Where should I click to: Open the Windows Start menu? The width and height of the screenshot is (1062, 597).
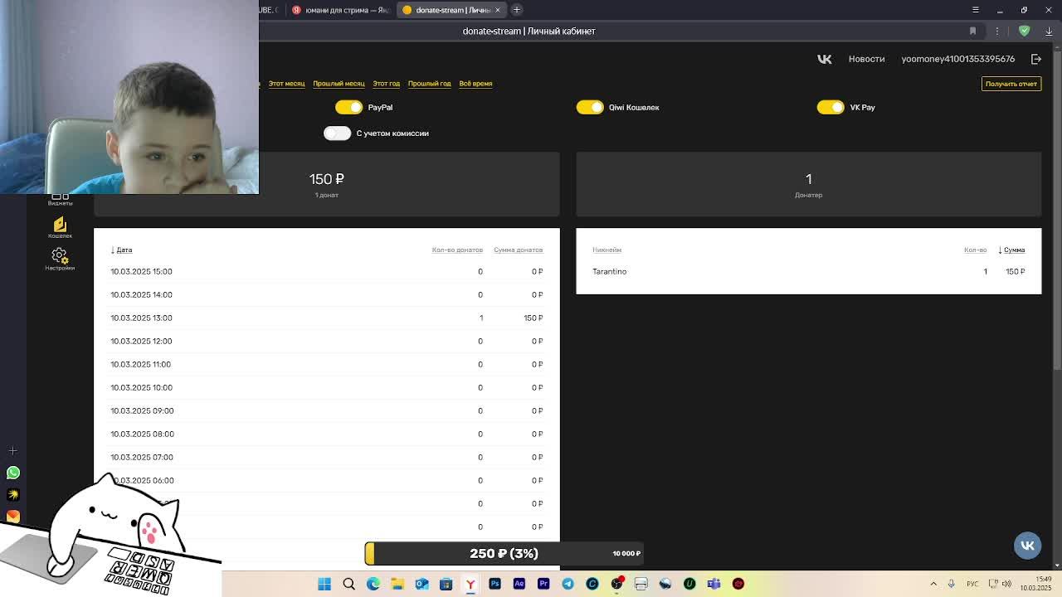pos(324,584)
